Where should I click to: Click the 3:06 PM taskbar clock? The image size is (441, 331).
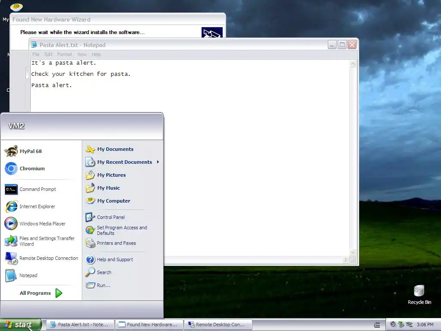pyautogui.click(x=425, y=325)
